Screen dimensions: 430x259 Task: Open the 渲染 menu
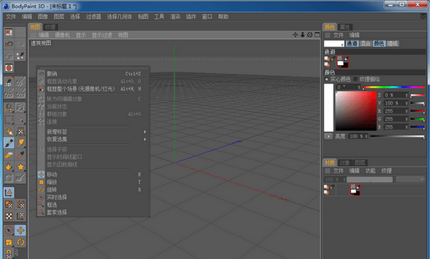click(x=175, y=17)
